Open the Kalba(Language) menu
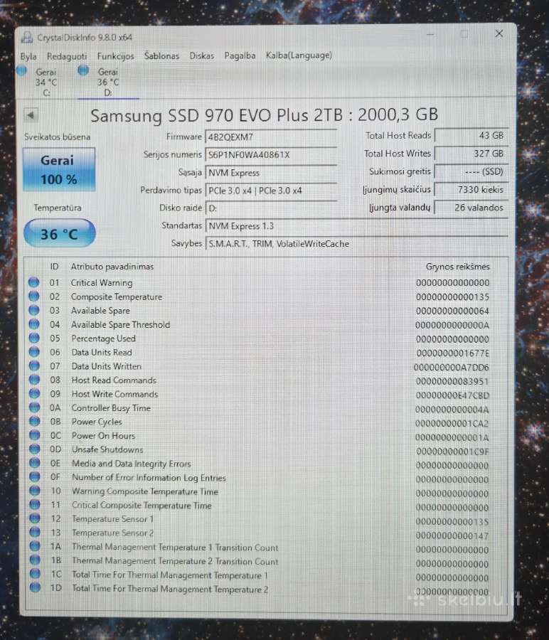 [x=299, y=55]
